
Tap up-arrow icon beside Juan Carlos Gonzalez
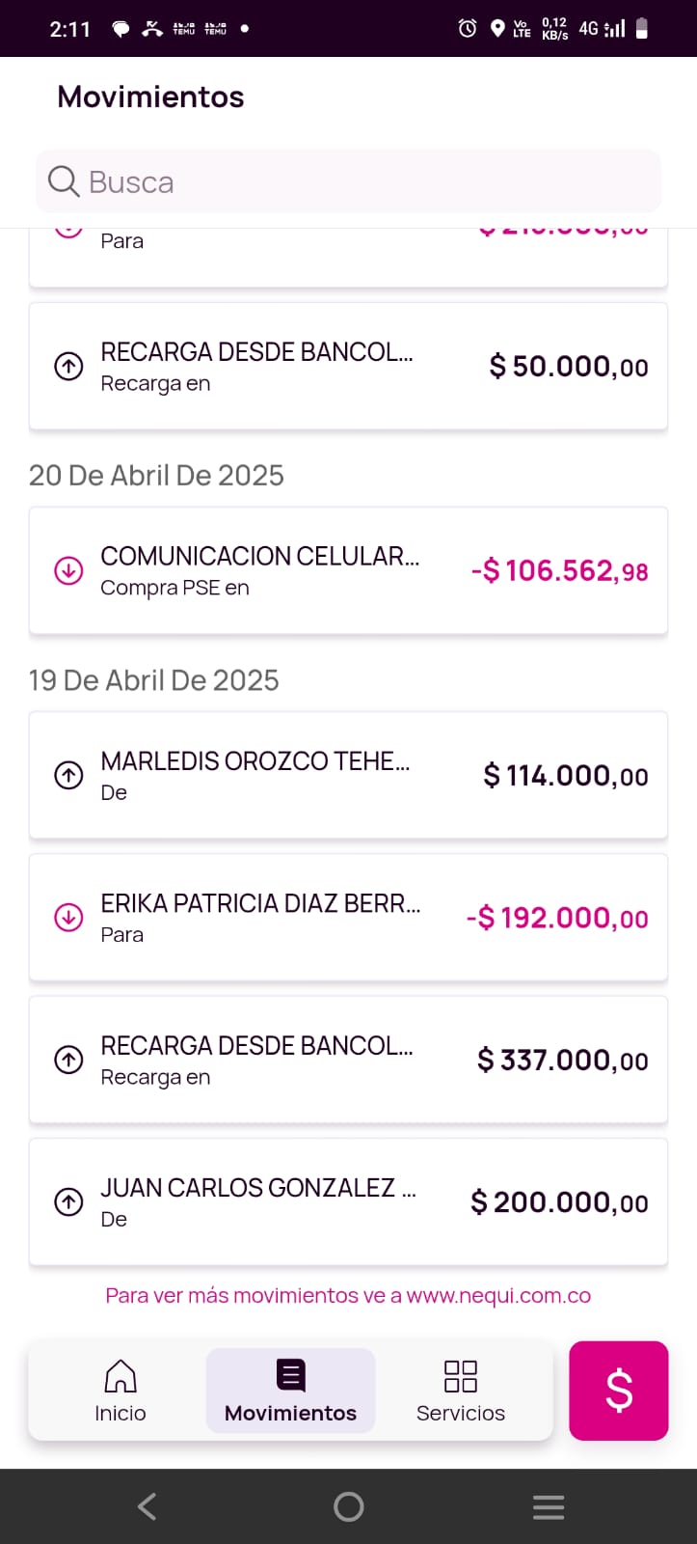(68, 1201)
